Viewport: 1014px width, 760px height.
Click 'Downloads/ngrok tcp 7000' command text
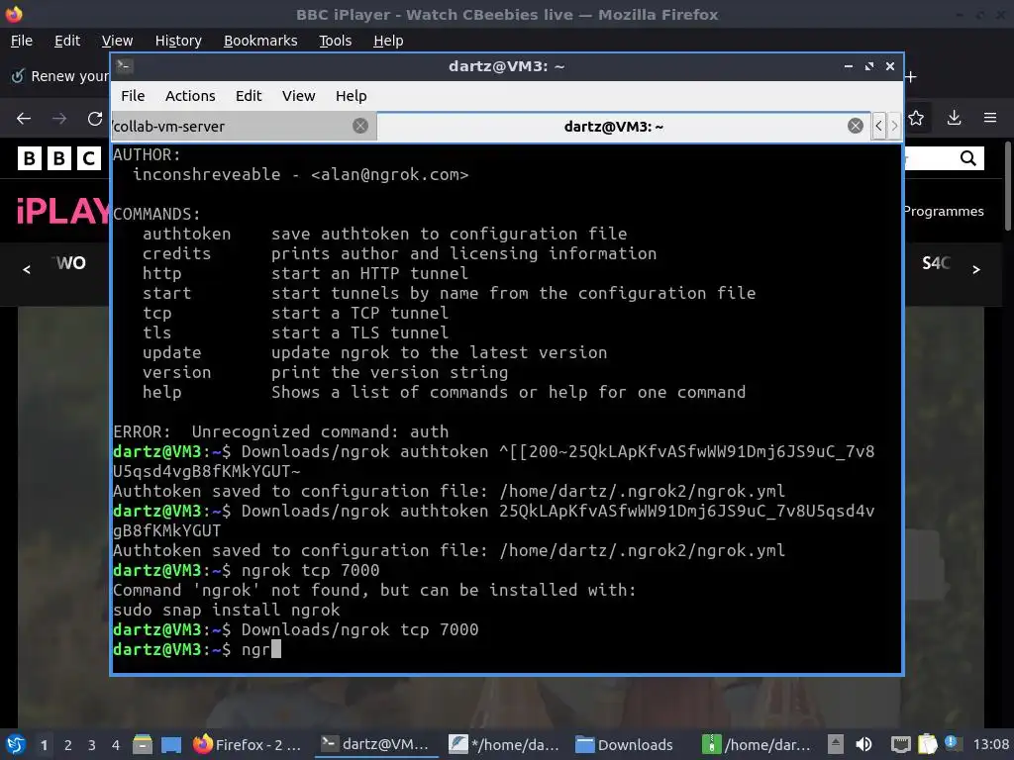tap(360, 629)
